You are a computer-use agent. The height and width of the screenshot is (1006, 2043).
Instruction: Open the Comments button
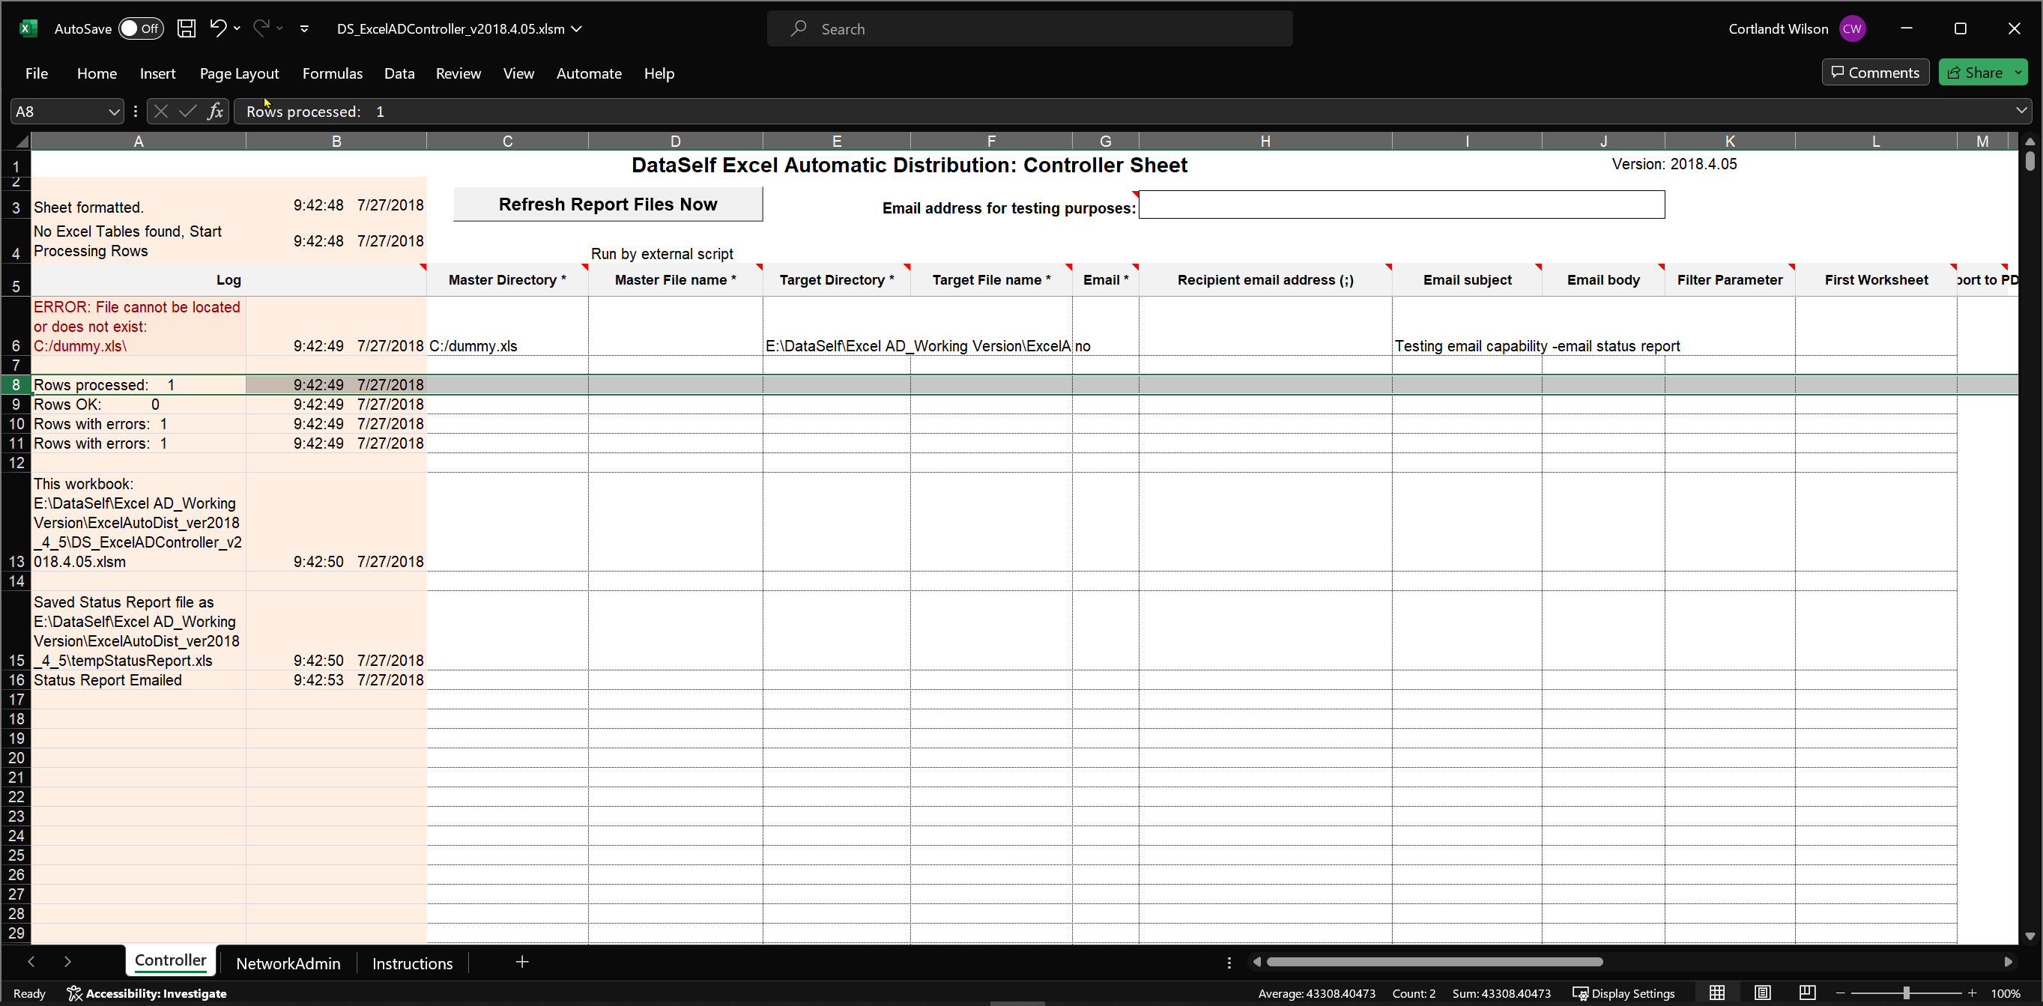click(1875, 72)
